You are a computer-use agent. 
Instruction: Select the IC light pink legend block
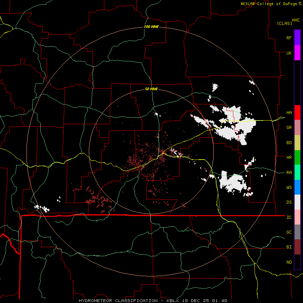(x=297, y=217)
